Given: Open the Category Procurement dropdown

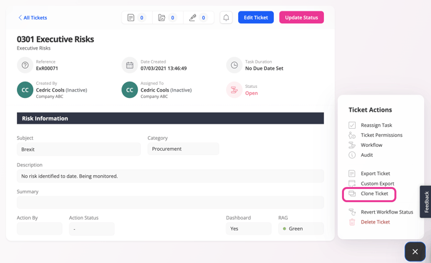Looking at the screenshot, I should tap(183, 149).
